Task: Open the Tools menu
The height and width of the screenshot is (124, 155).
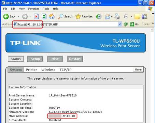Action: tap(46, 9)
